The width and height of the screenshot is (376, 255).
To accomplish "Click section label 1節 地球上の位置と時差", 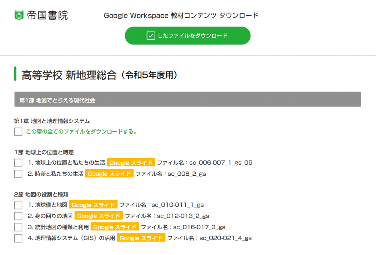I will (x=44, y=152).
